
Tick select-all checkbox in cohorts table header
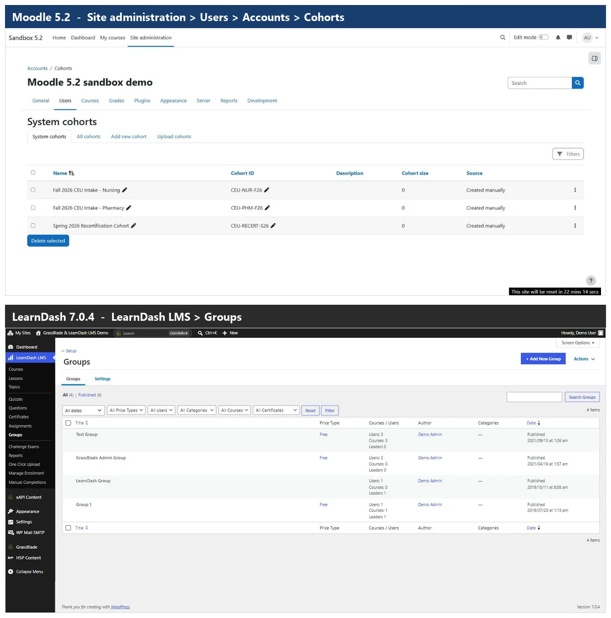pyautogui.click(x=33, y=172)
